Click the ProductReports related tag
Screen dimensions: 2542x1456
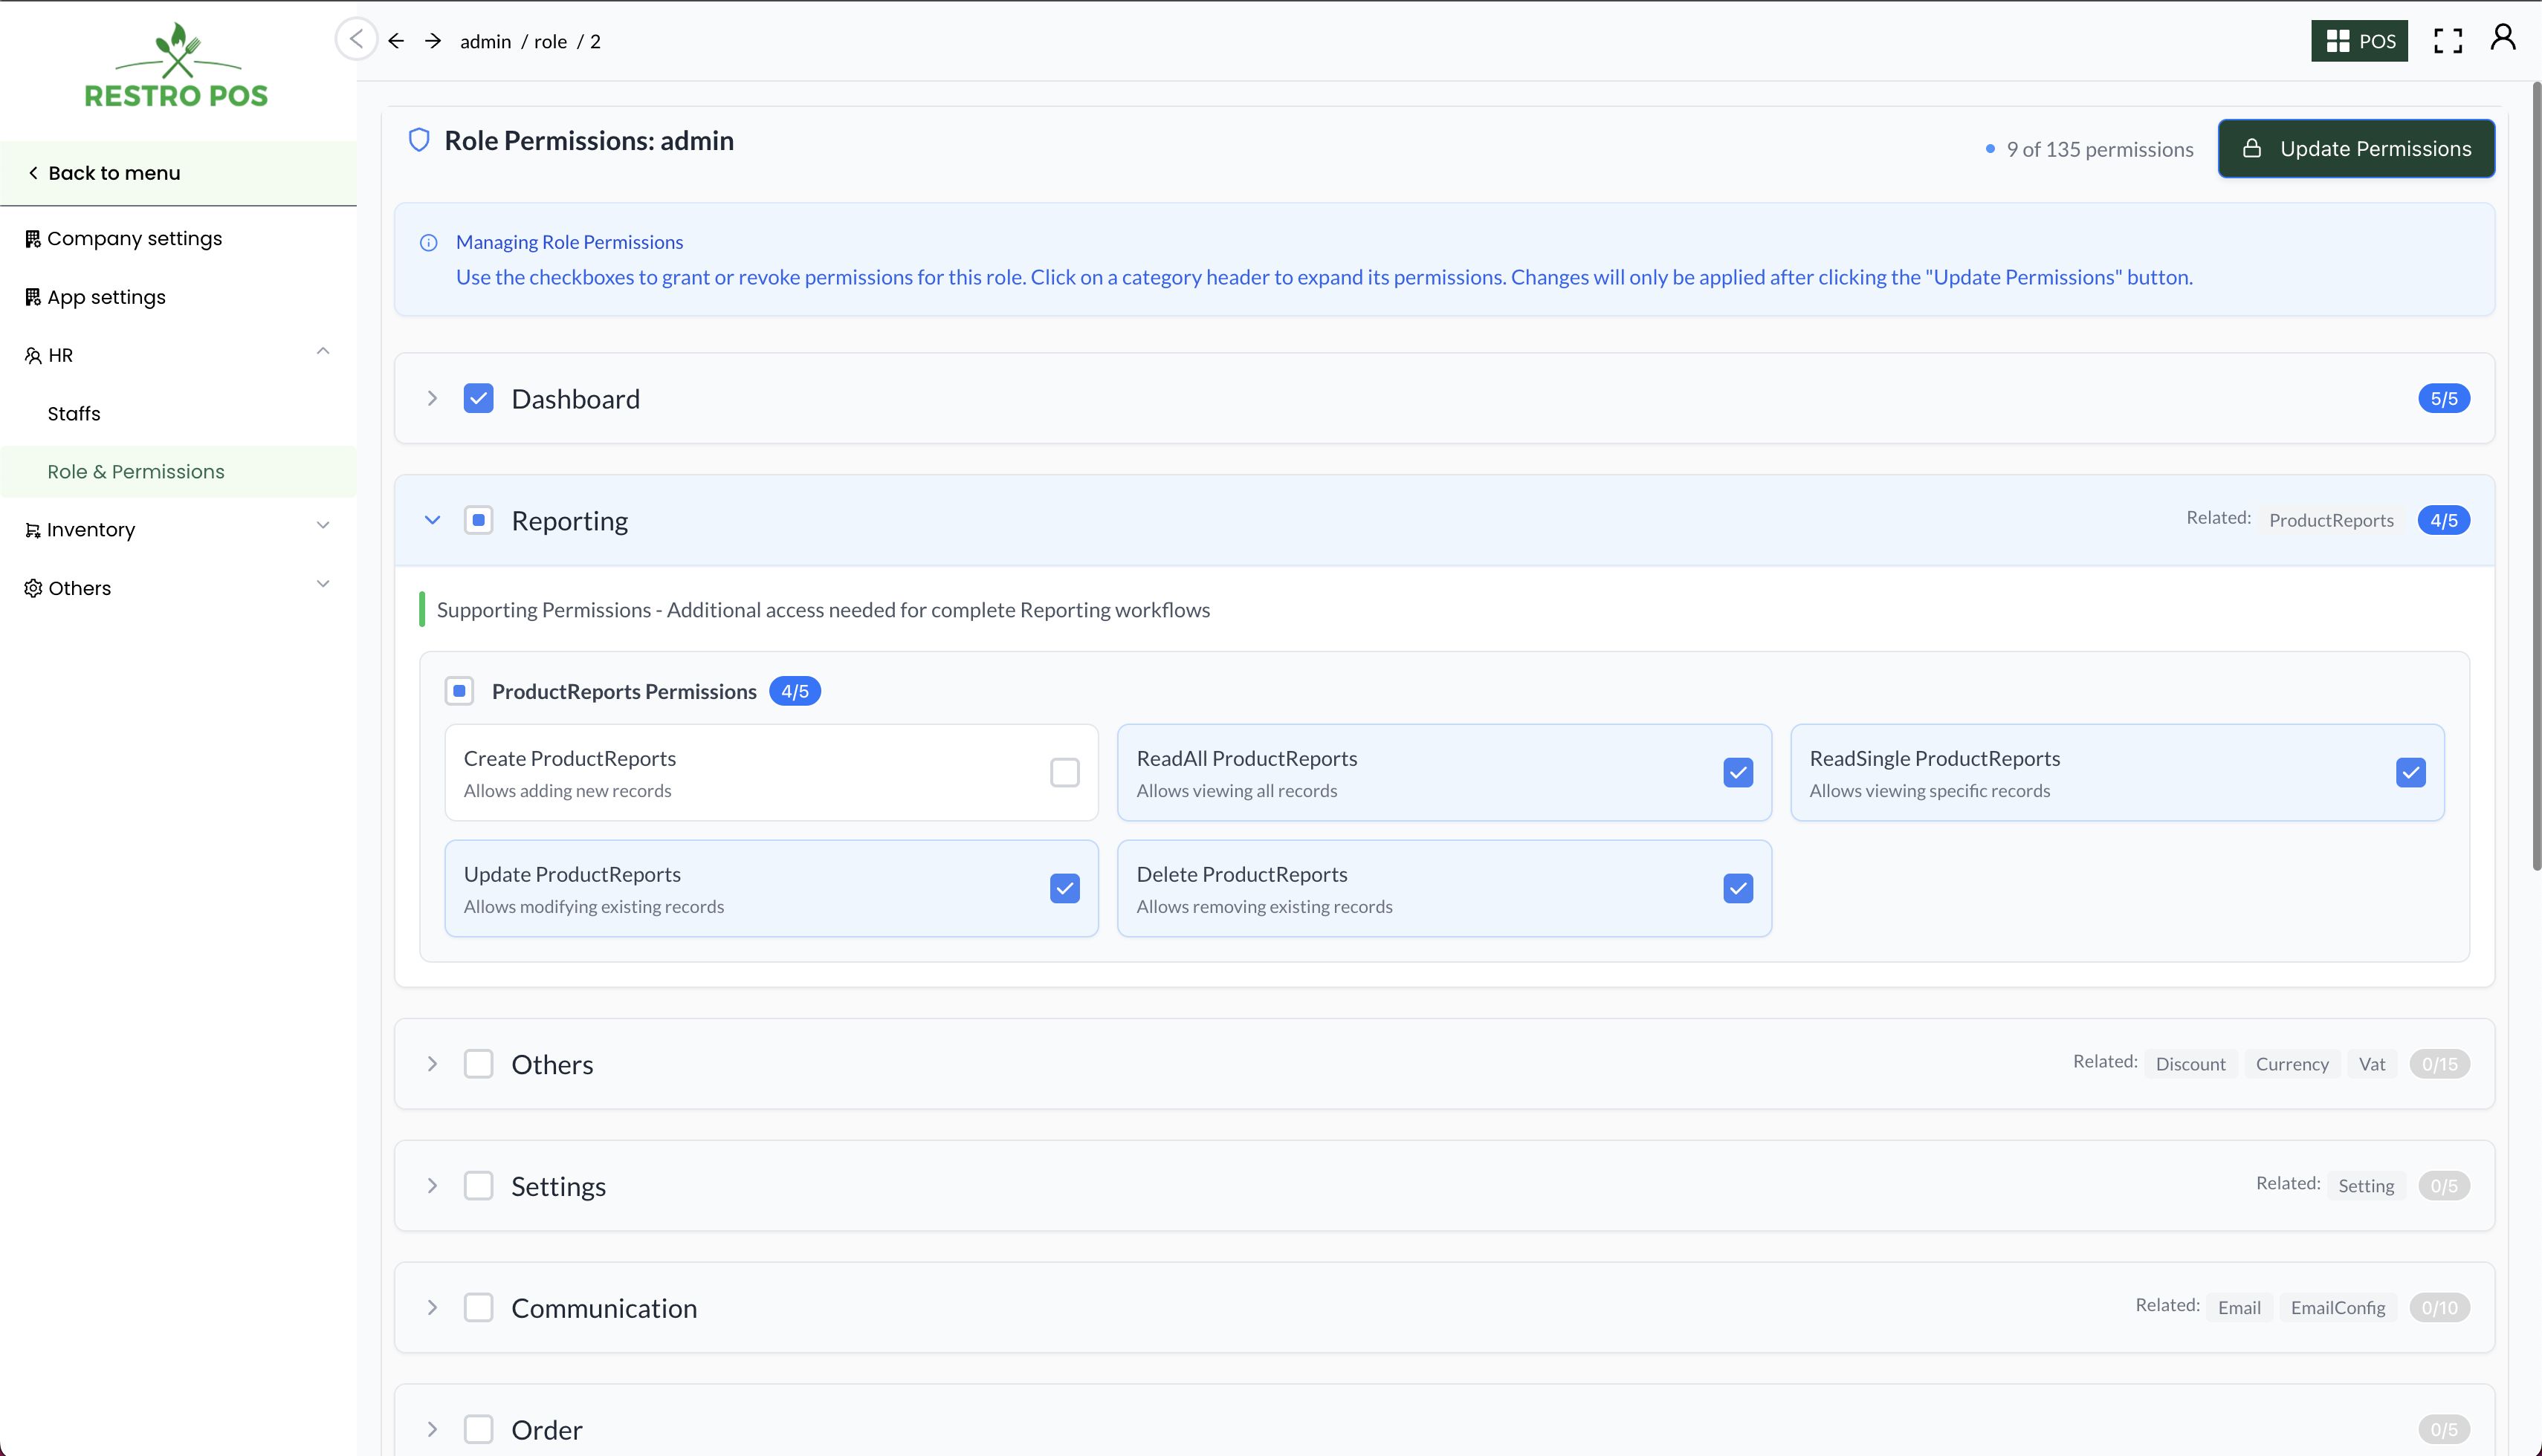tap(2330, 520)
